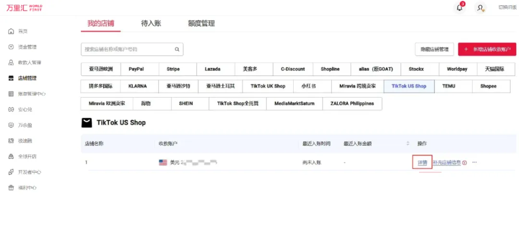
Task: Click the red 新增店铺收款账户 button
Action: 487,49
